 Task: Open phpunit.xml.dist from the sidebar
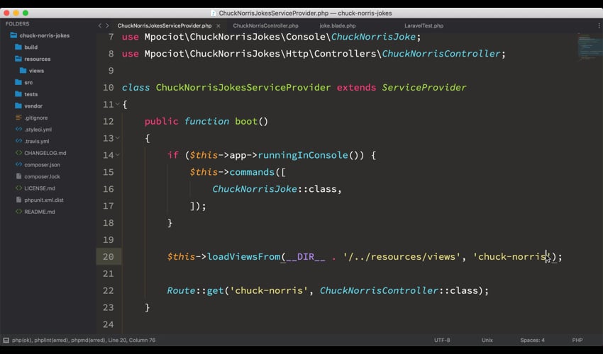[x=44, y=200]
